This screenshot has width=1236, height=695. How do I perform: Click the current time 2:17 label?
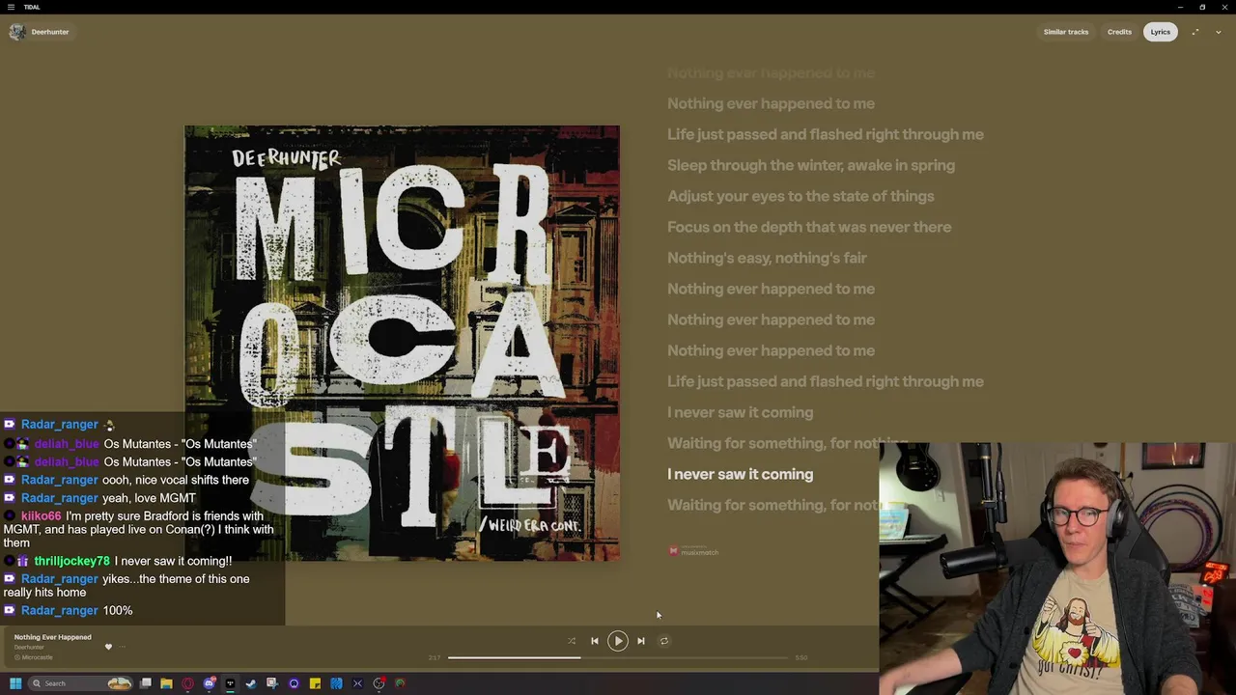[x=435, y=658]
